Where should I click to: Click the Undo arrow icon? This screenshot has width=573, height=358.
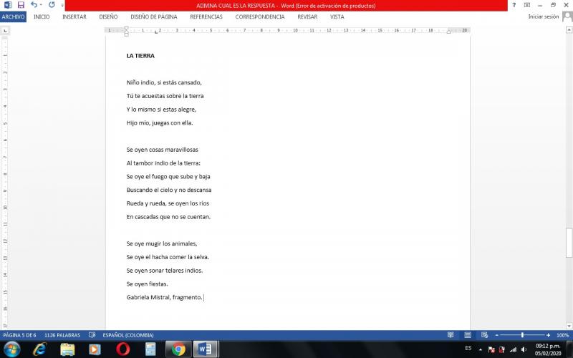(34, 5)
